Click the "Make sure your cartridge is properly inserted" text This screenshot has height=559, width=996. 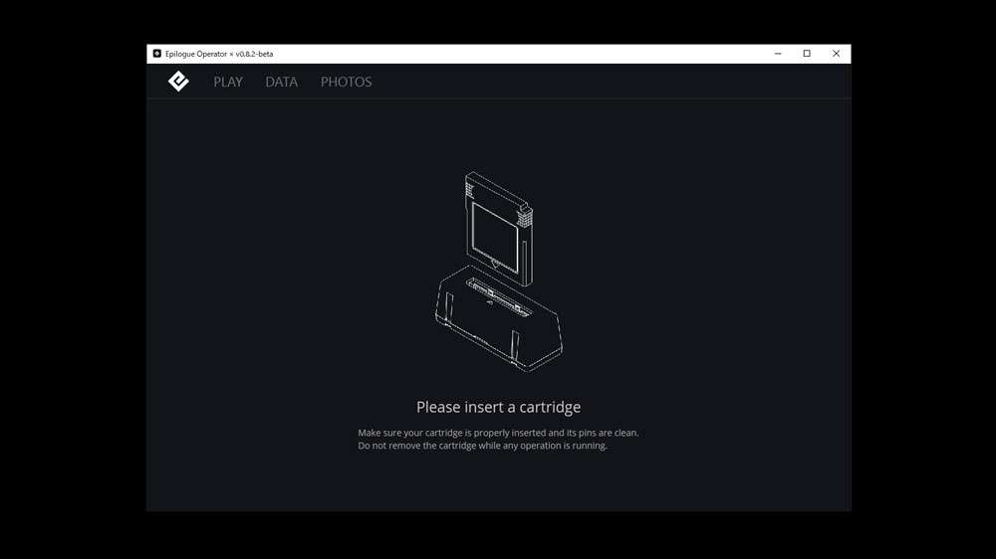click(498, 433)
